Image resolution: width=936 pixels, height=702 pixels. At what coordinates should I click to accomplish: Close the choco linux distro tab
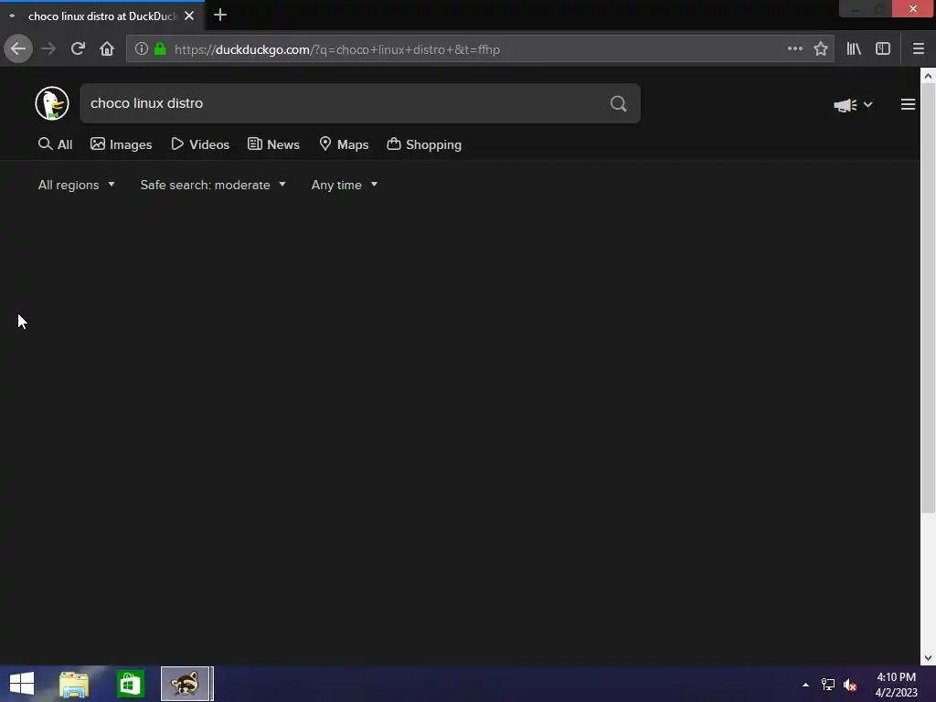(189, 16)
